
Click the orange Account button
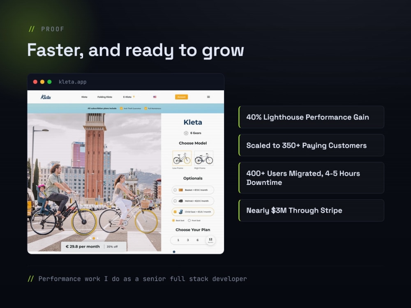click(x=181, y=97)
